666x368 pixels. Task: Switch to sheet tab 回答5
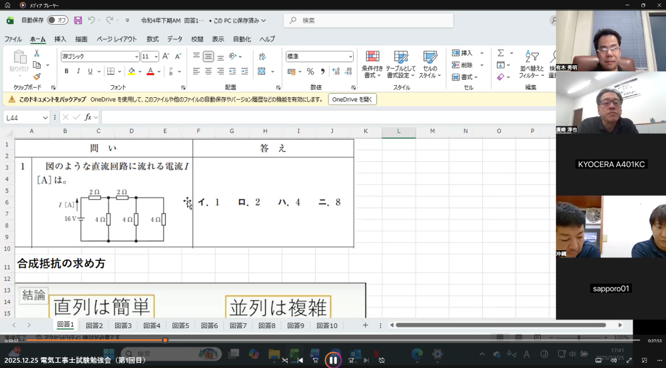(180, 325)
